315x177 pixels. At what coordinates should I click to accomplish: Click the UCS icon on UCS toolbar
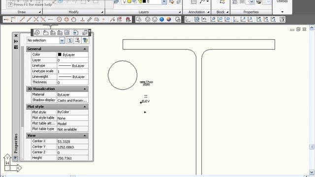pos(188,20)
